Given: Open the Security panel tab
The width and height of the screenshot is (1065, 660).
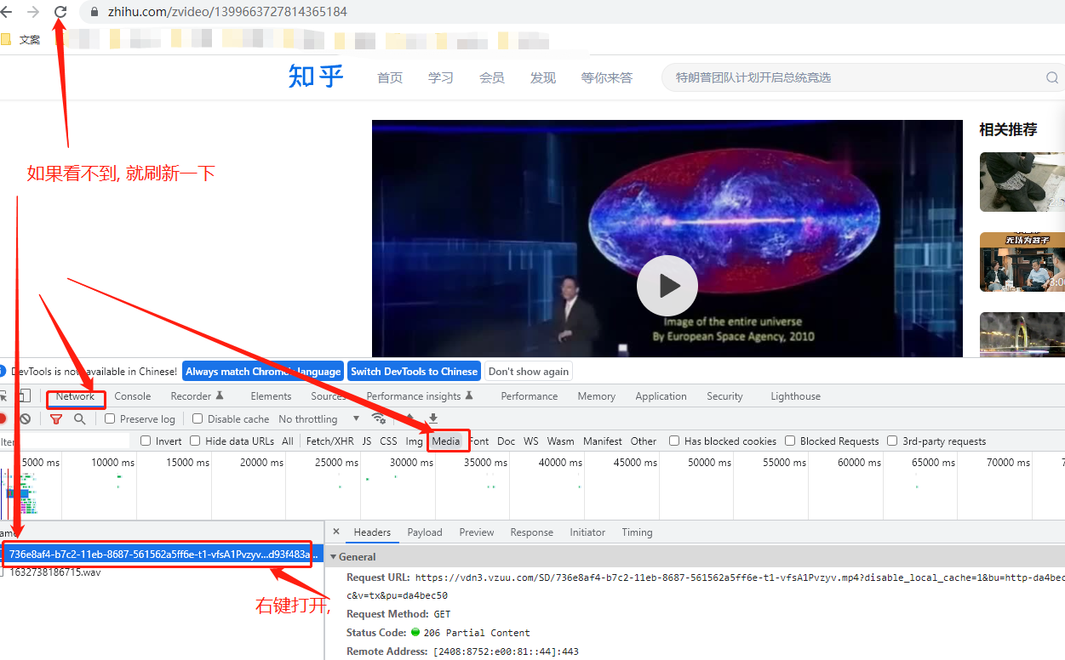Looking at the screenshot, I should [724, 396].
